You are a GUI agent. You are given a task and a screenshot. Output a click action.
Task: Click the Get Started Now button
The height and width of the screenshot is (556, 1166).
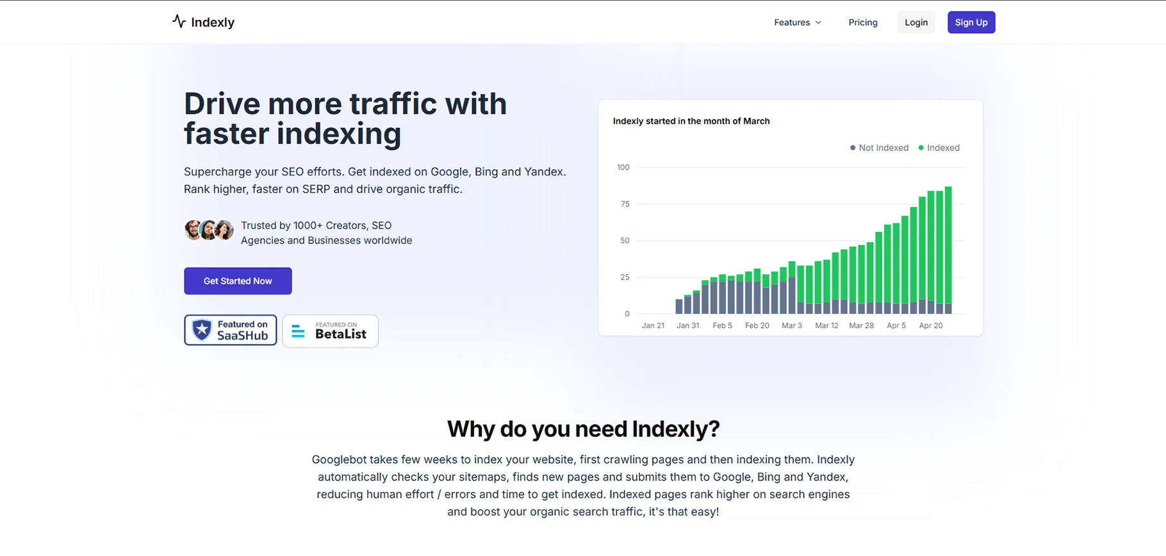pos(238,281)
